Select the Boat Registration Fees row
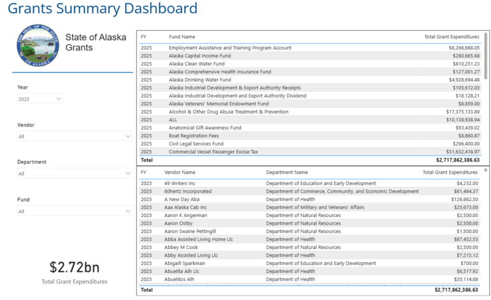Viewport: 491px width, 300px height. (x=310, y=135)
